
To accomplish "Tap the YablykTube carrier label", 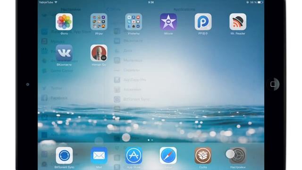I will (46, 2).
